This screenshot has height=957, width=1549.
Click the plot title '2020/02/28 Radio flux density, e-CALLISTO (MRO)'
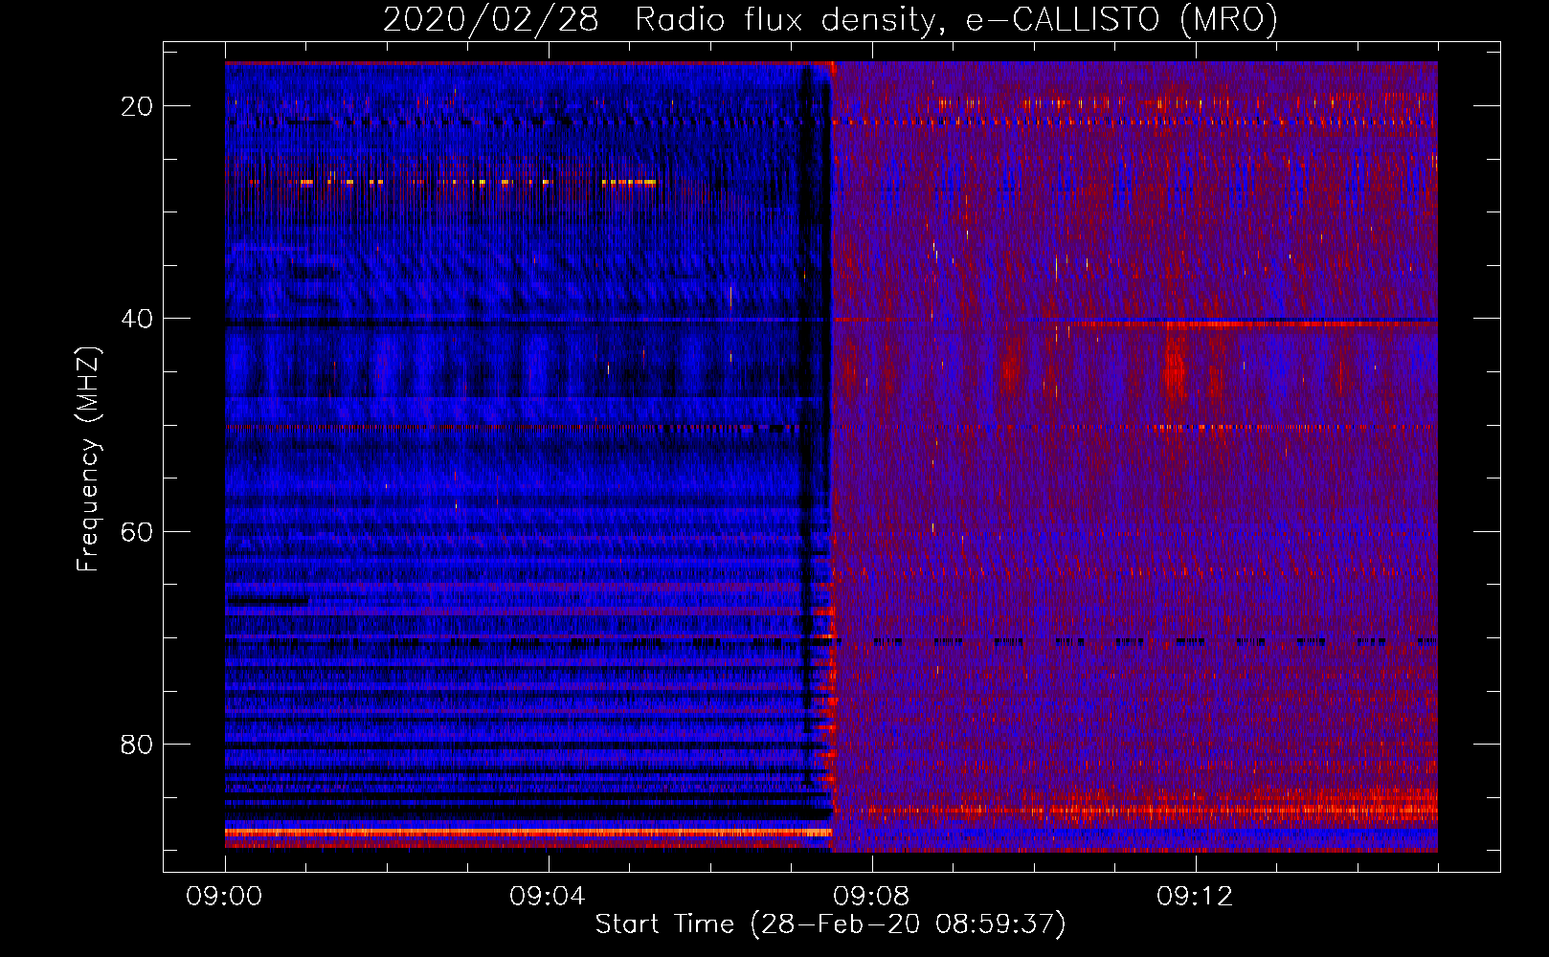(x=830, y=20)
